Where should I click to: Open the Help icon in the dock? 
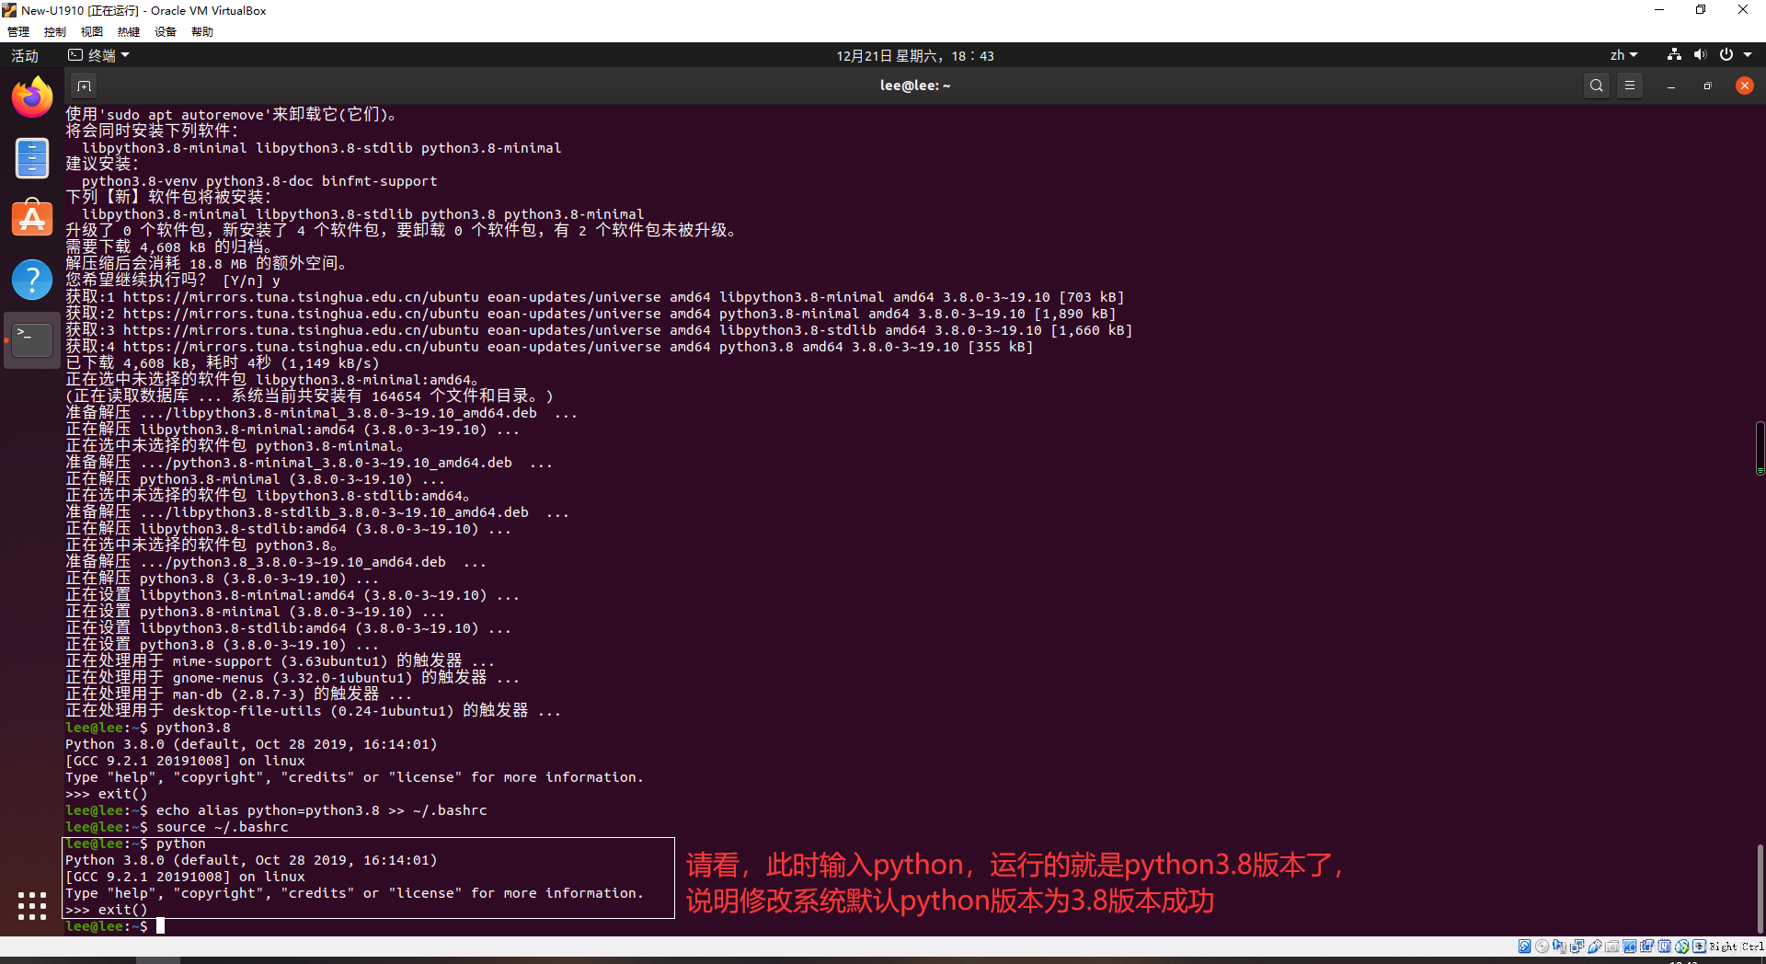click(32, 280)
